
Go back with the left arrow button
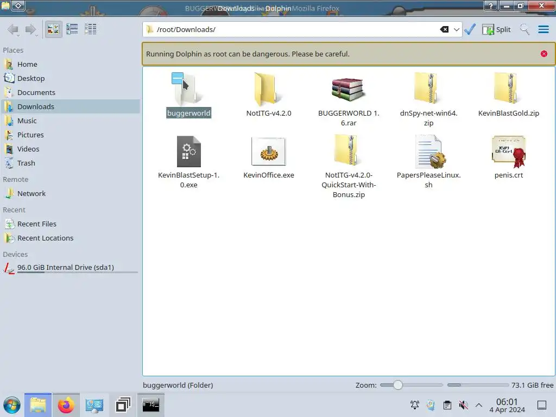coord(13,29)
